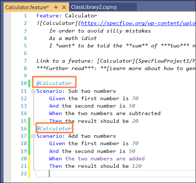
Task: Click the step text 'the two numbers are added'
Action: [105, 159]
